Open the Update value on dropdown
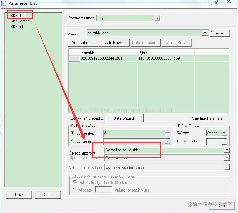Screen dimensions: 238x213 tap(227, 158)
